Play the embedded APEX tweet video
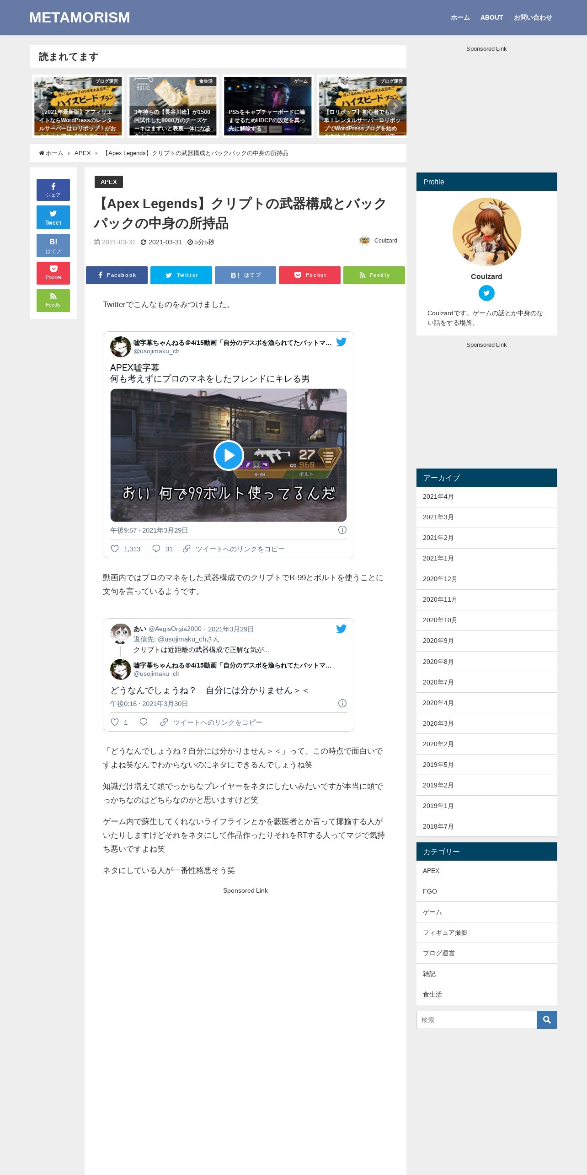 [229, 455]
